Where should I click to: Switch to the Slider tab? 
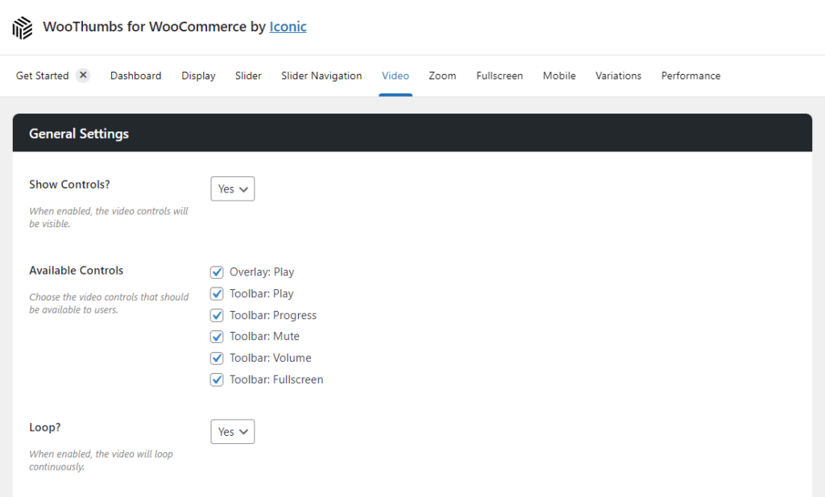[248, 76]
